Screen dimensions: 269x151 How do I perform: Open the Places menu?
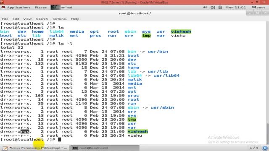tap(41, 8)
